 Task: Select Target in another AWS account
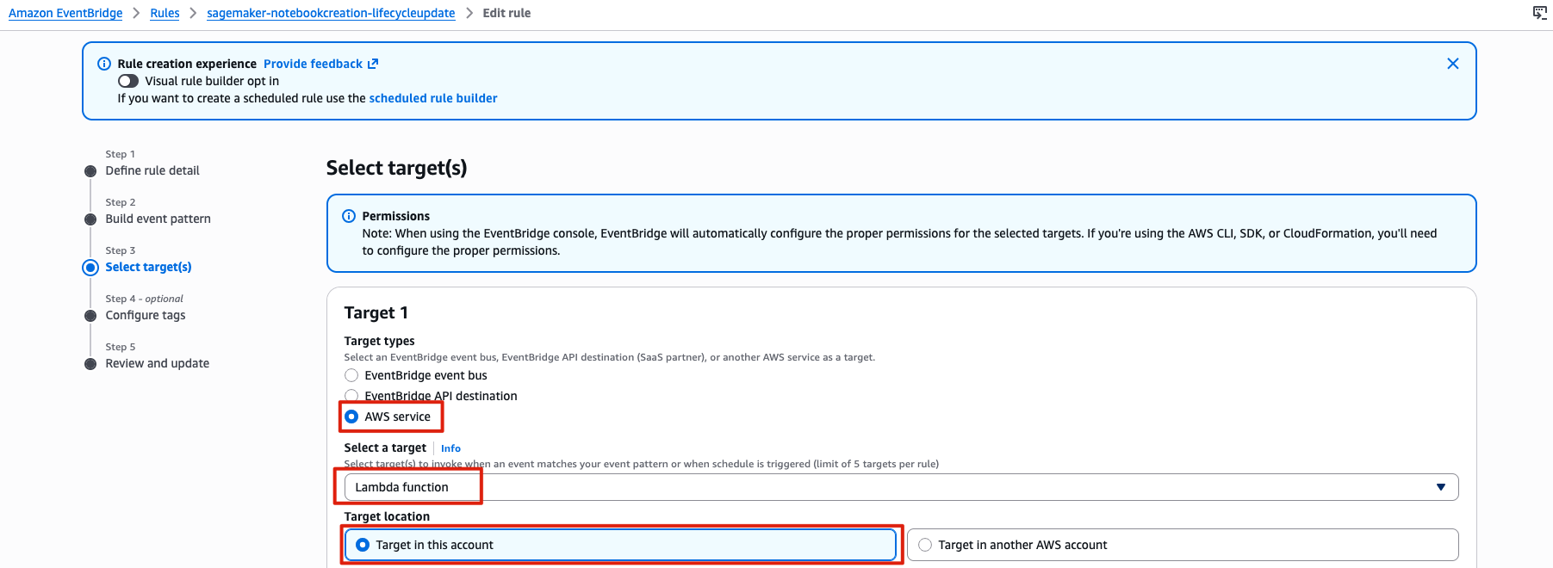tap(925, 545)
